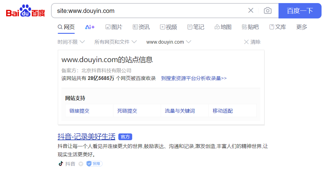Image resolution: width=328 pixels, height=174 pixels.
Task: Switch to the 图片 images tab
Action: [113, 27]
